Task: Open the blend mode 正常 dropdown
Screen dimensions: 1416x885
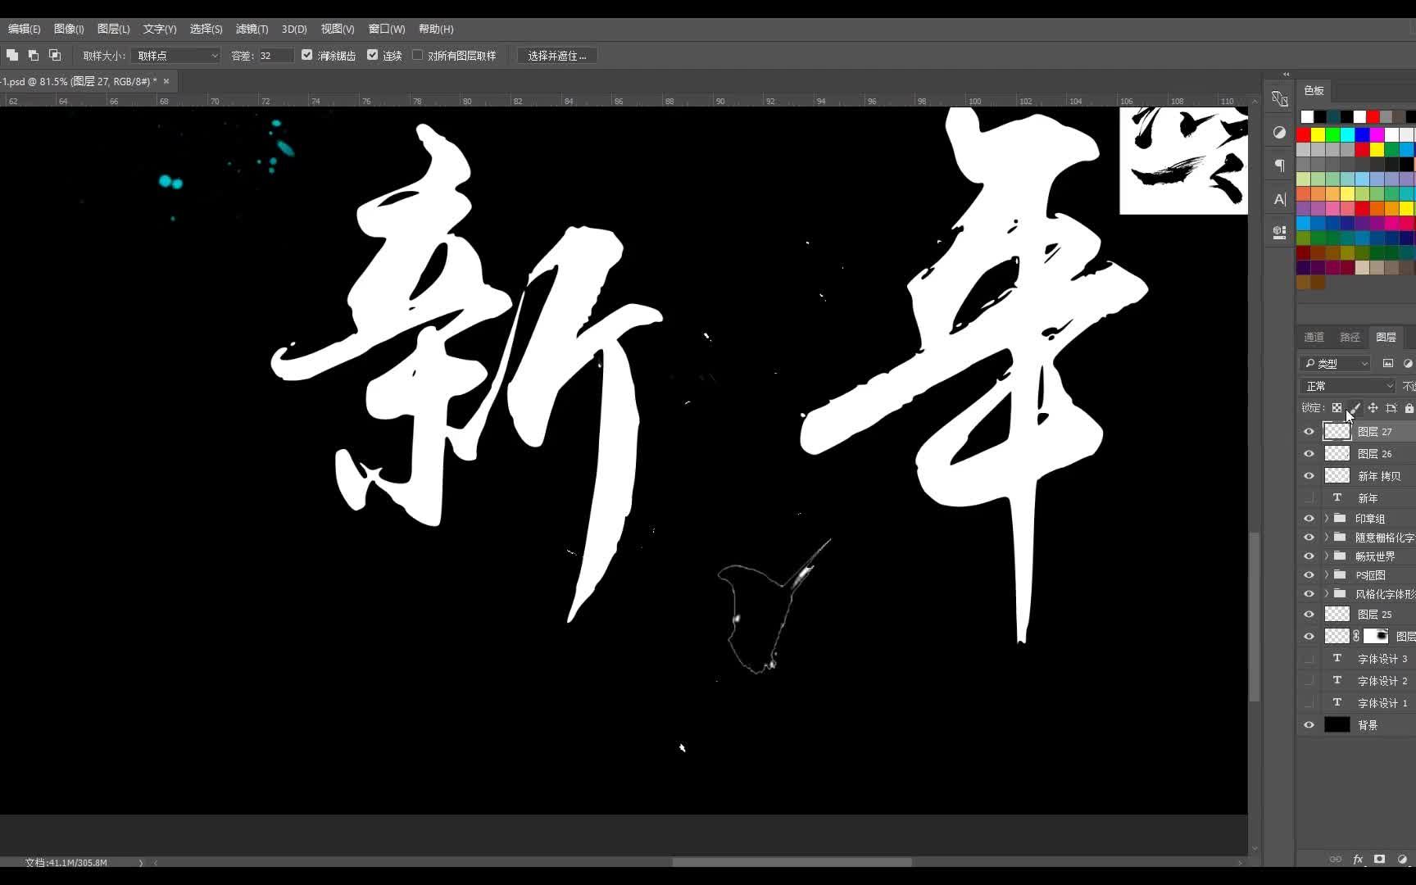Action: [1346, 385]
